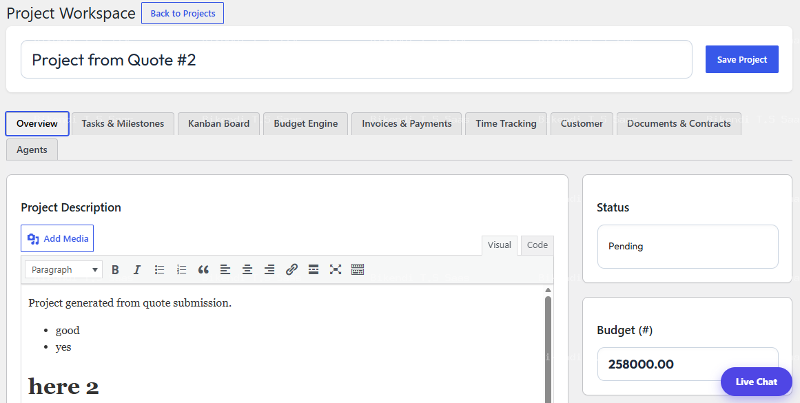800x403 pixels.
Task: Toggle the editor toolbar (kitchen sink)
Action: (358, 270)
